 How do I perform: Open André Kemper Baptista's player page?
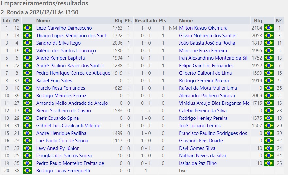point(60,58)
